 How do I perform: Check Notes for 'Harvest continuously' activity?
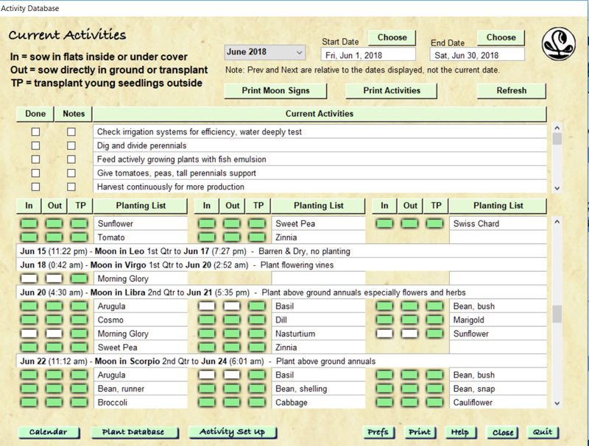(x=71, y=187)
